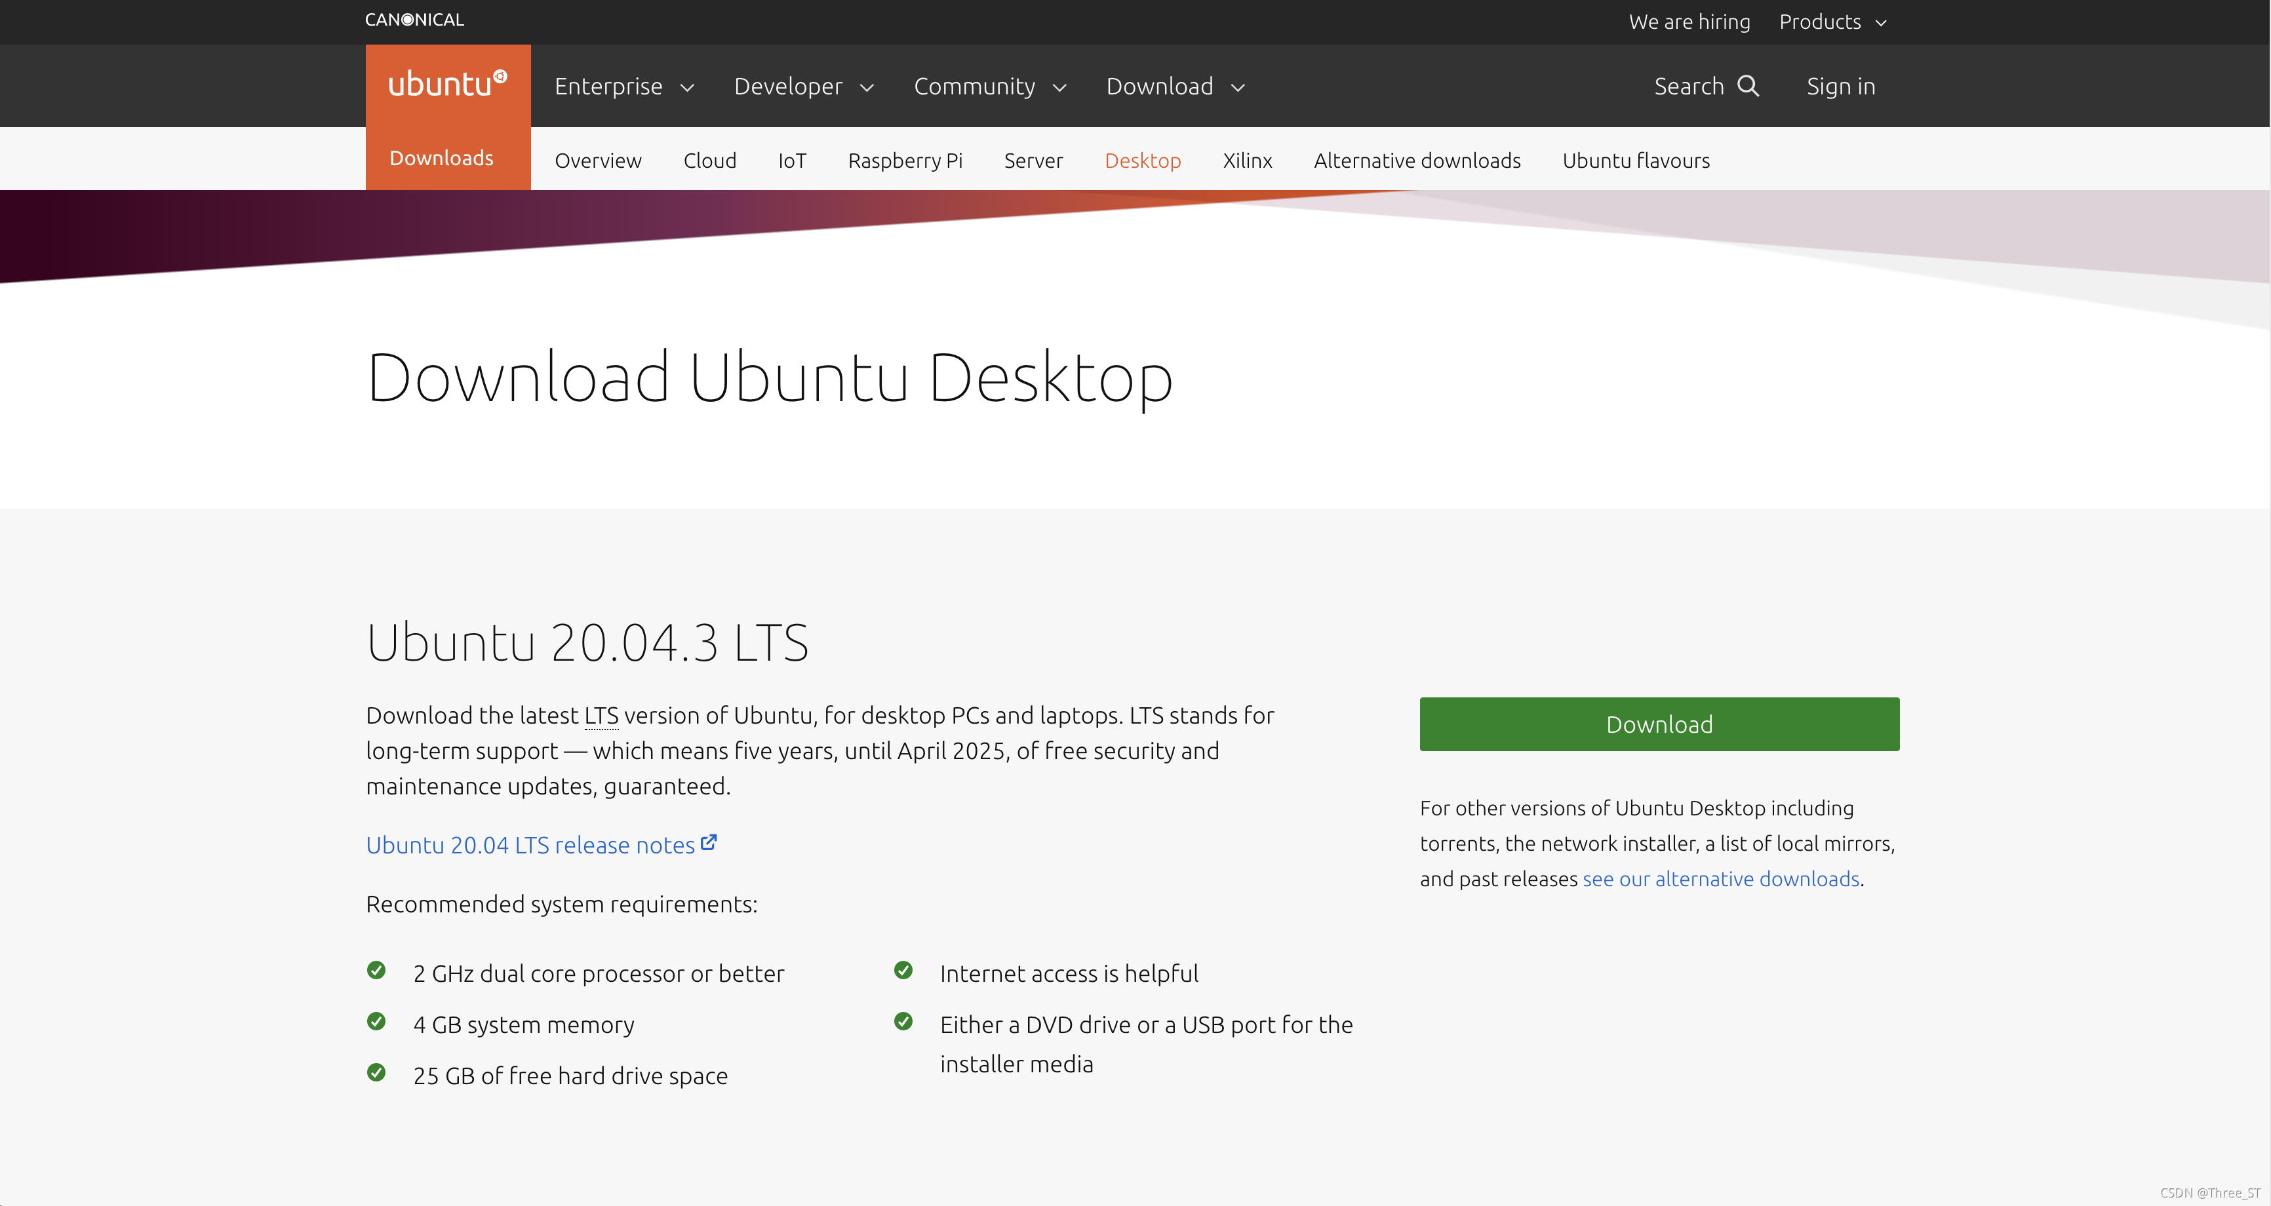Toggle the Desktop tab selection
Viewport: 2271px width, 1206px height.
tap(1141, 159)
